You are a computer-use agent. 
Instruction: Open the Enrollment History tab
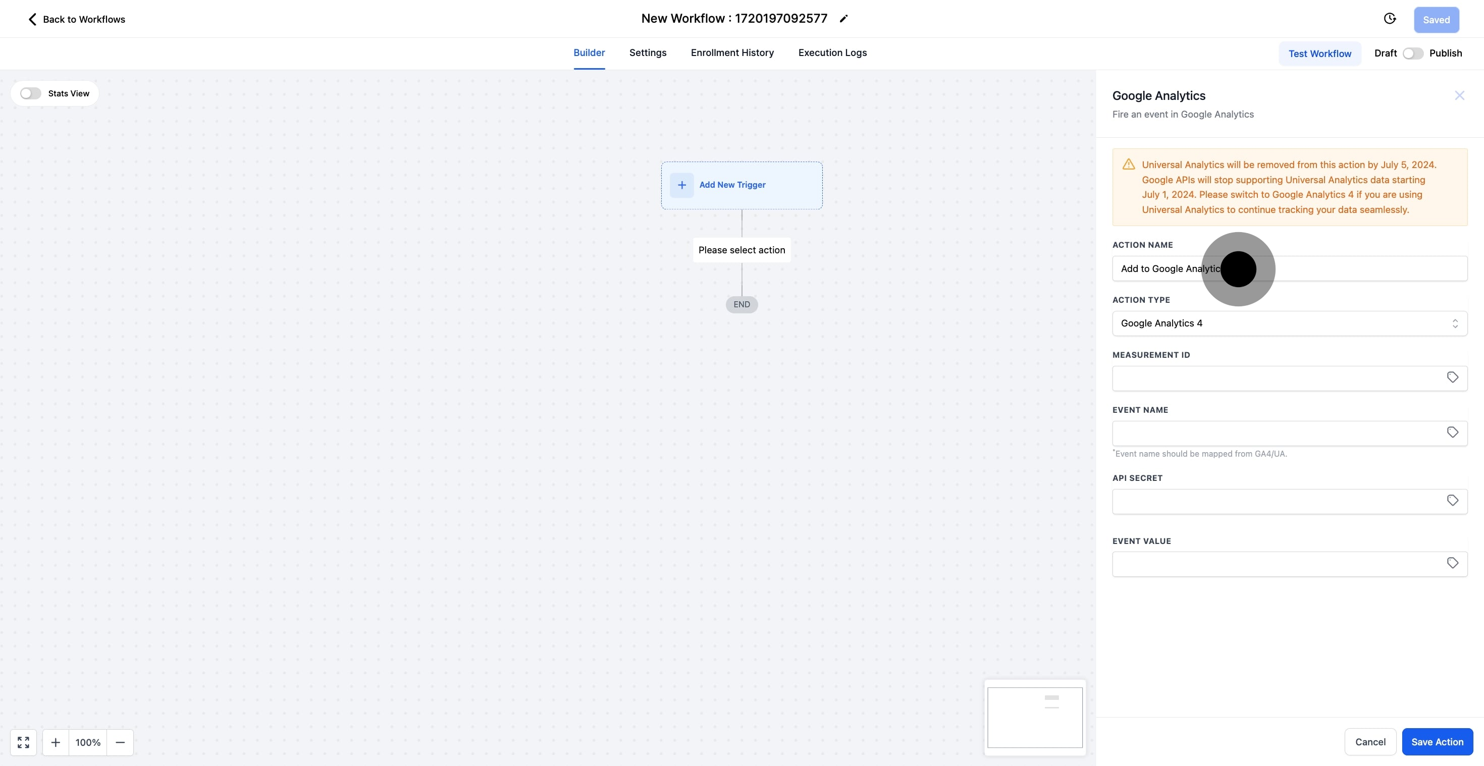(732, 52)
